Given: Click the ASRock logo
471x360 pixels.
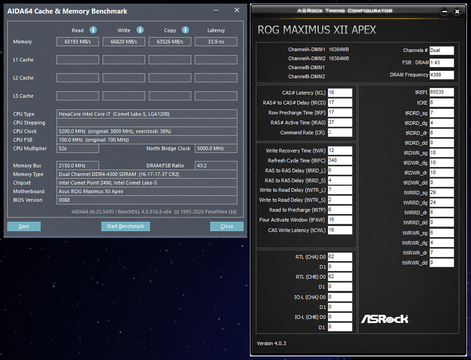Looking at the screenshot, I should (385, 319).
